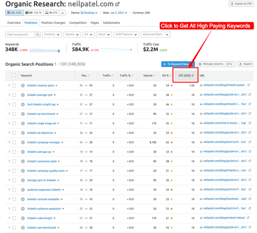Add 'linkedin video length' via plus icon
This screenshot has height=233, width=257.
[23, 218]
